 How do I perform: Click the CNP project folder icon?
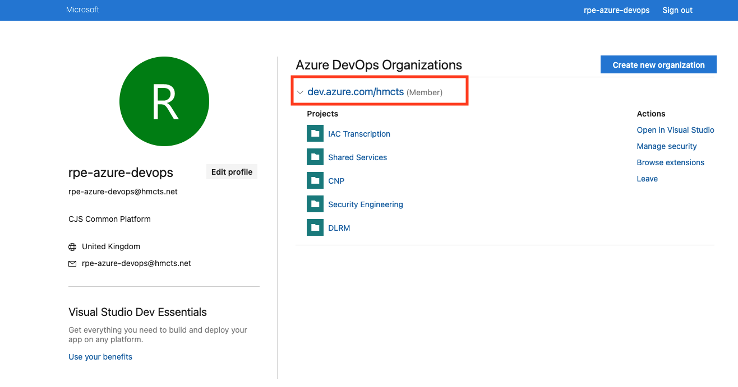315,180
